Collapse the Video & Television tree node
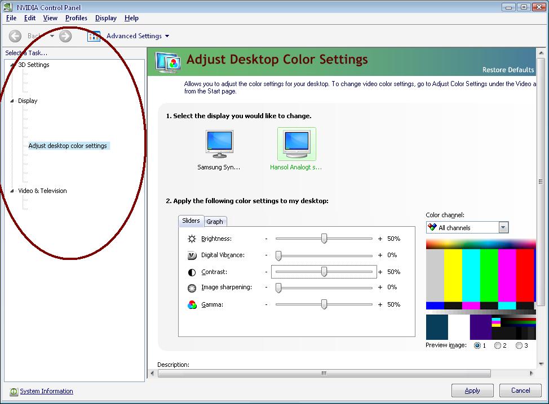 point(12,191)
